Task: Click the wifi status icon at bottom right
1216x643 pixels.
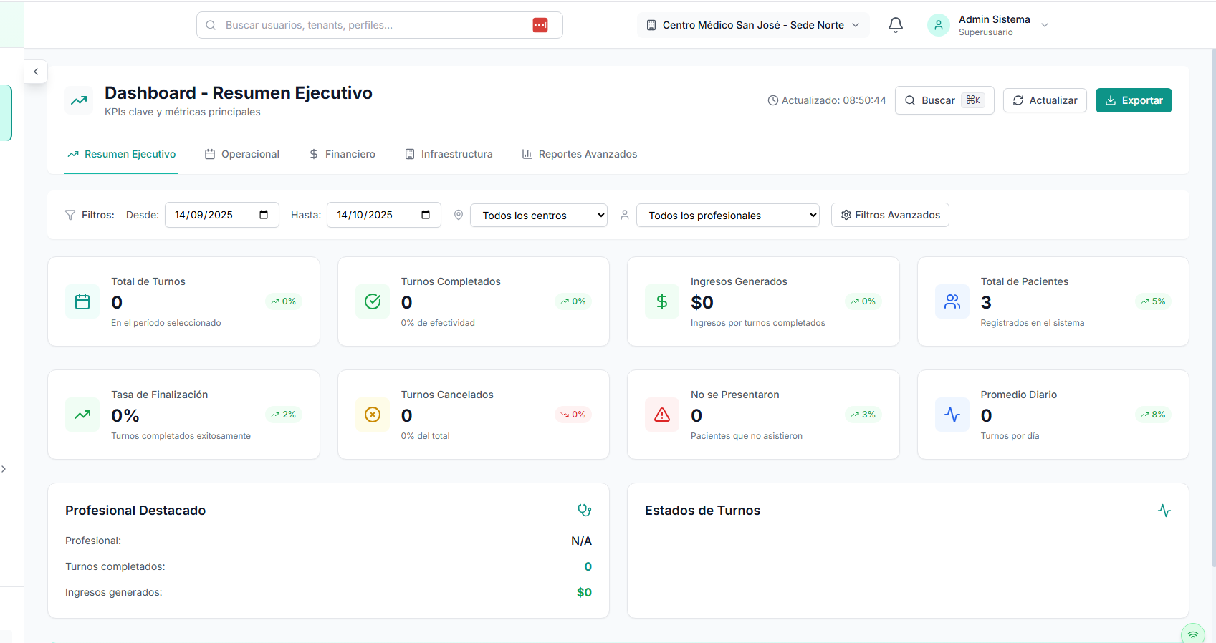Action: tap(1193, 635)
